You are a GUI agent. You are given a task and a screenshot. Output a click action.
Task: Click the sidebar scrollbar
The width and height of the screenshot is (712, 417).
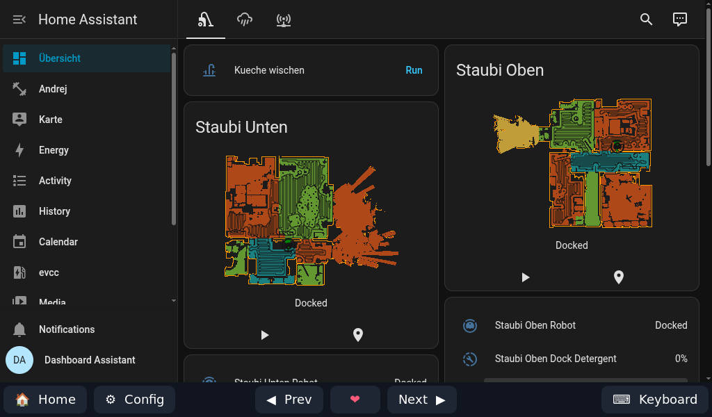point(173,139)
